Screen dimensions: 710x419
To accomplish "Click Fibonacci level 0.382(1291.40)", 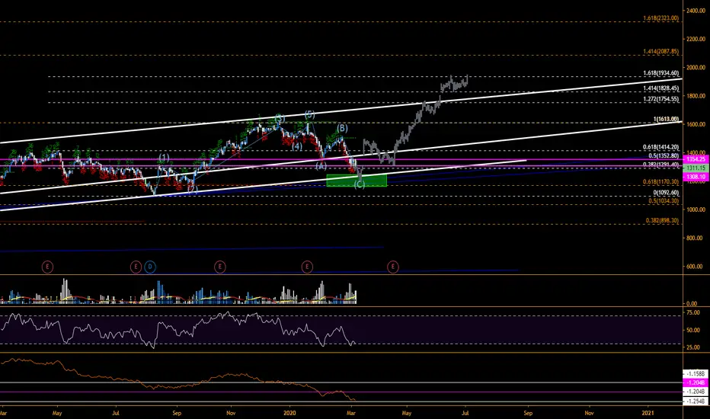I will (x=660, y=165).
